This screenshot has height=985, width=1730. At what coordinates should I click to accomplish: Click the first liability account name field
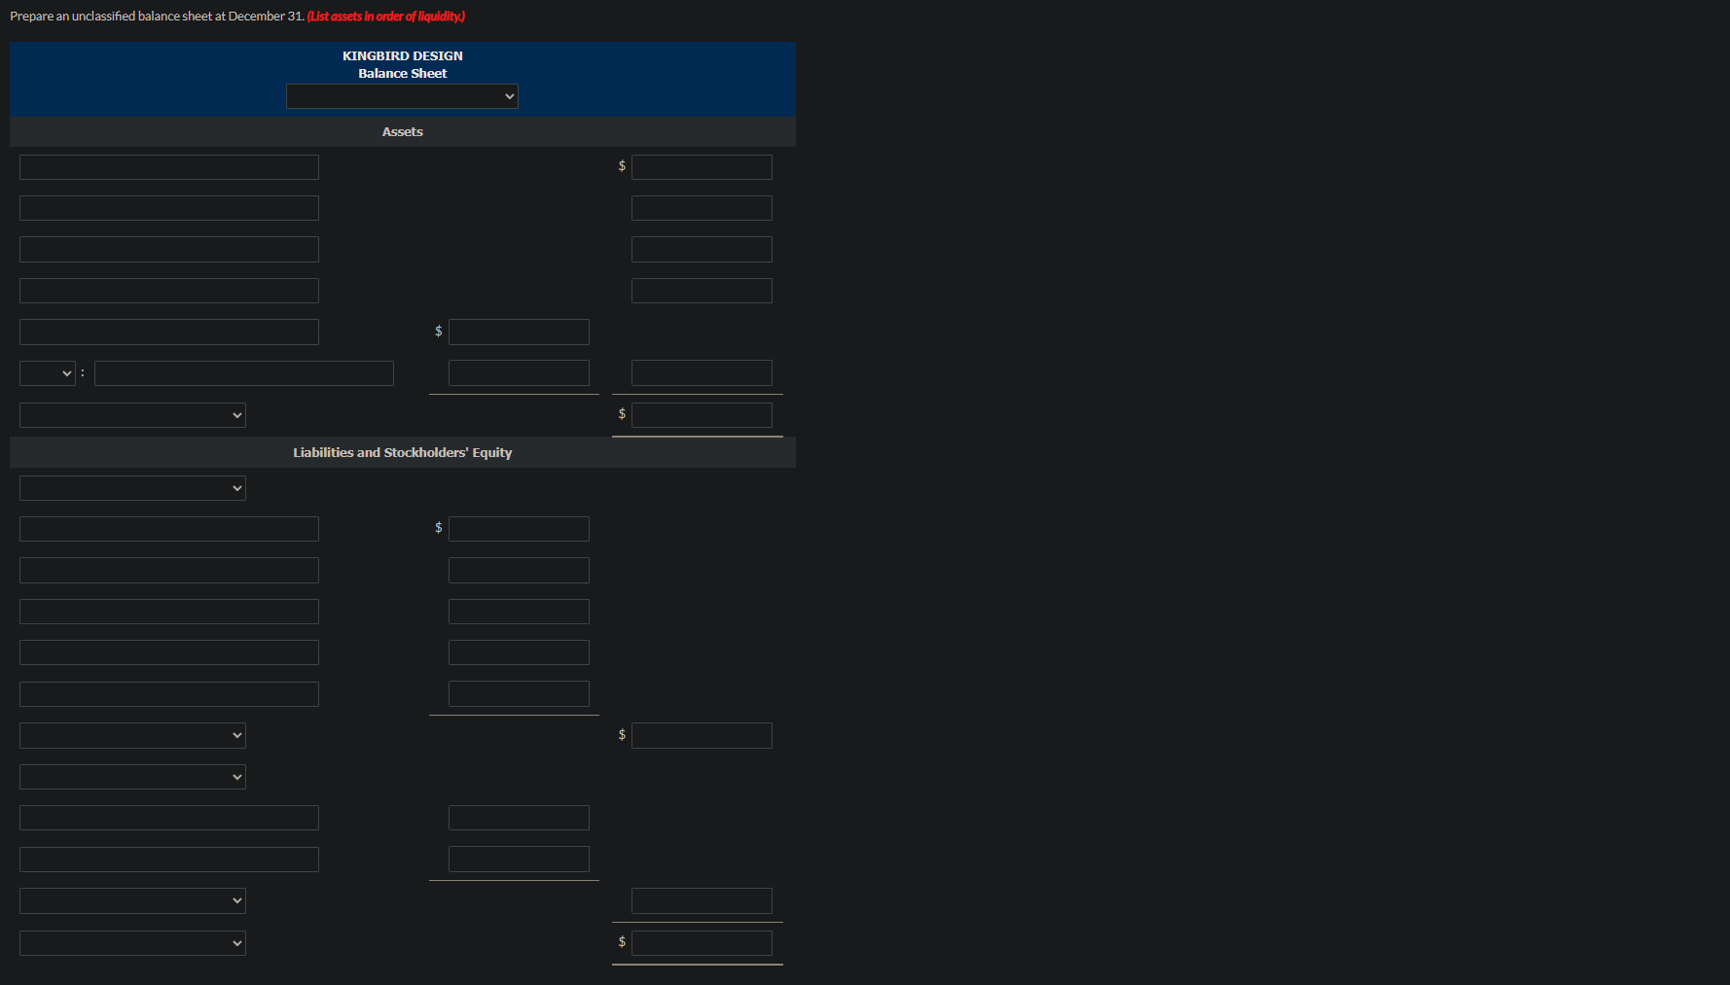pyautogui.click(x=169, y=529)
